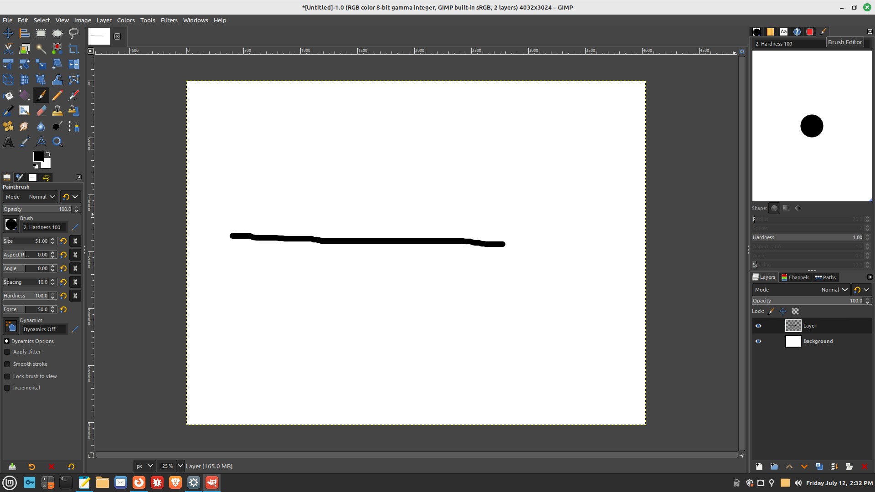The image size is (875, 492).
Task: Hide the Background layer eye icon
Action: tap(758, 341)
